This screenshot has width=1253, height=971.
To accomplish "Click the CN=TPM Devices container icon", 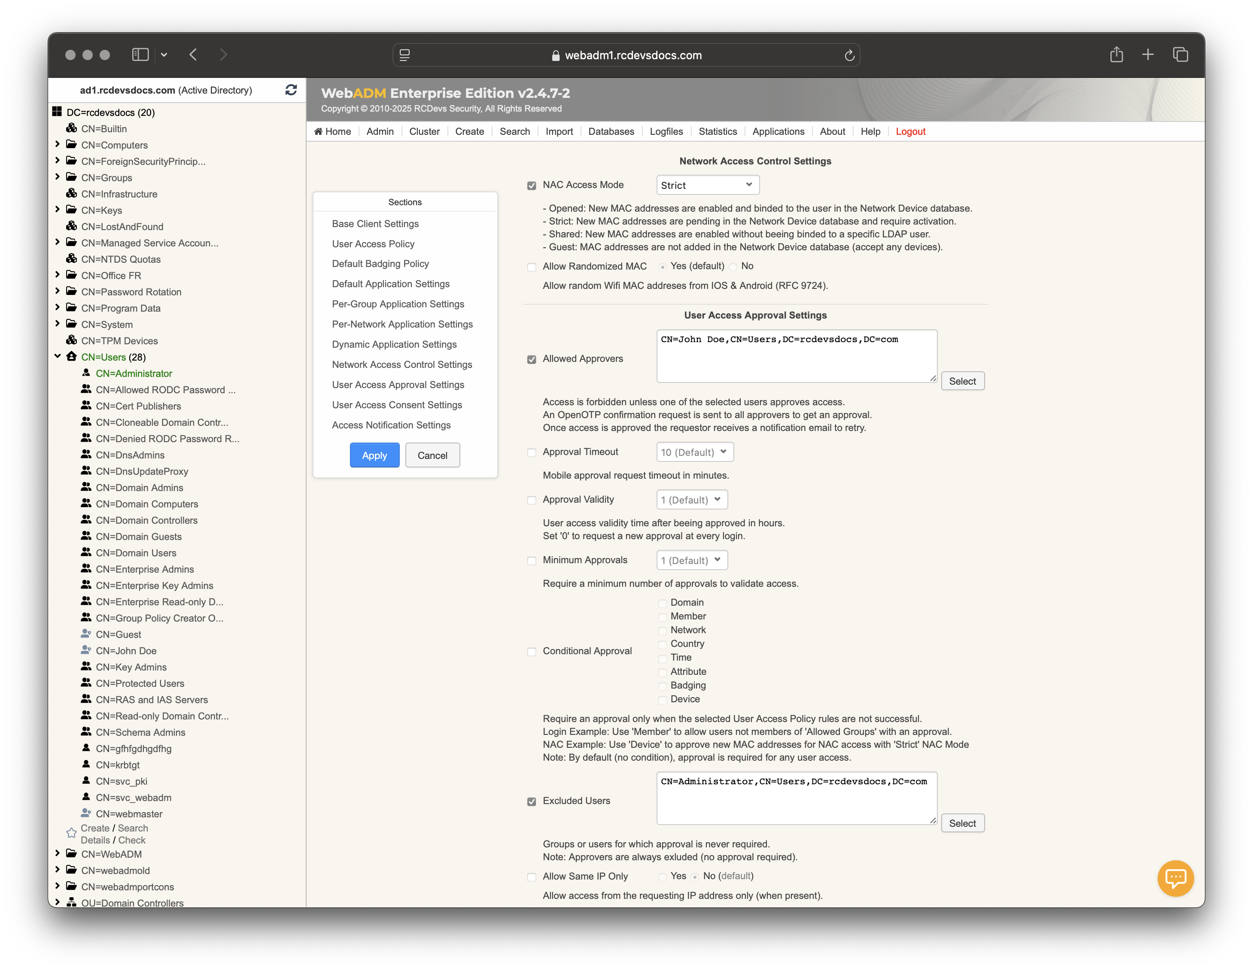I will point(71,340).
